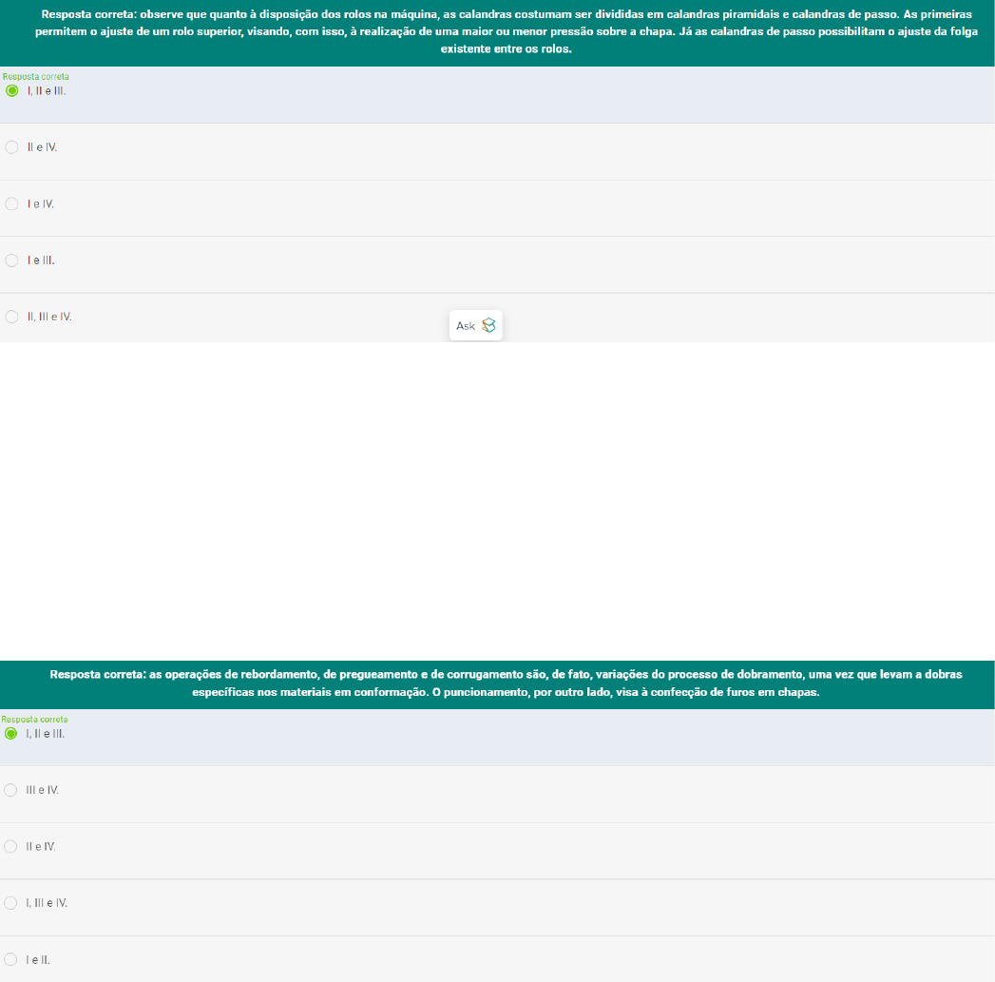
Task: Click selected 'I, II e III.' radio under dobramento explanation
Action: tap(11, 734)
